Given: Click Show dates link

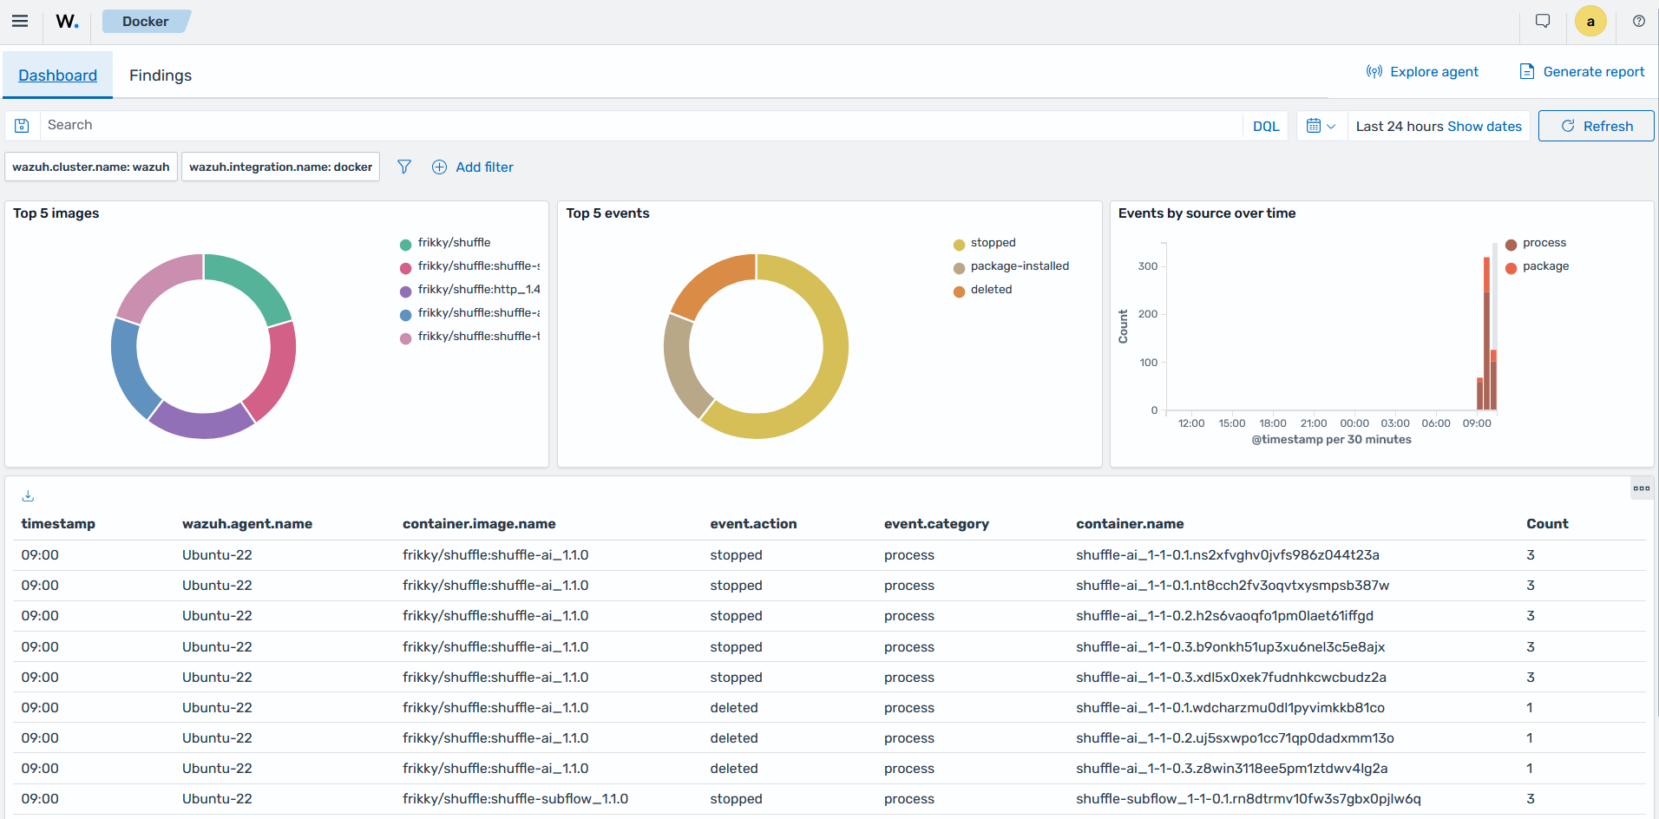Looking at the screenshot, I should 1485,127.
